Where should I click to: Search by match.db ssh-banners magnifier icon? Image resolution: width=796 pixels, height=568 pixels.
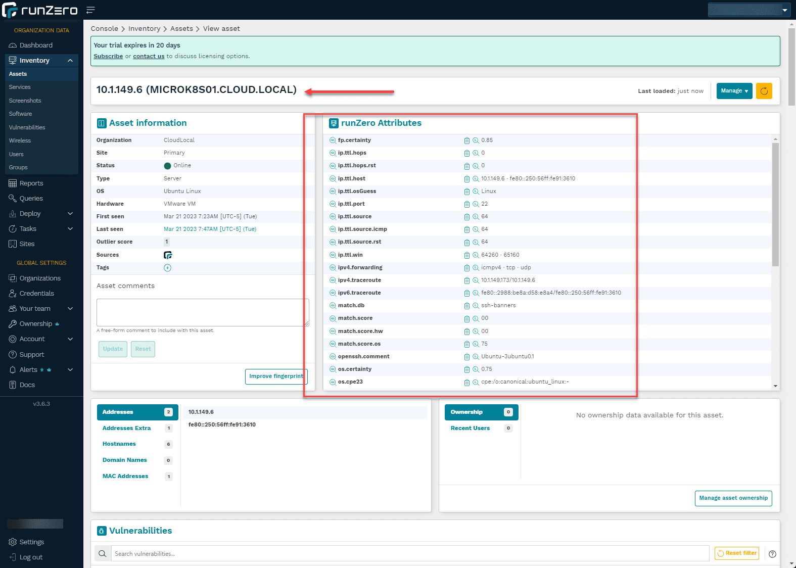476,306
